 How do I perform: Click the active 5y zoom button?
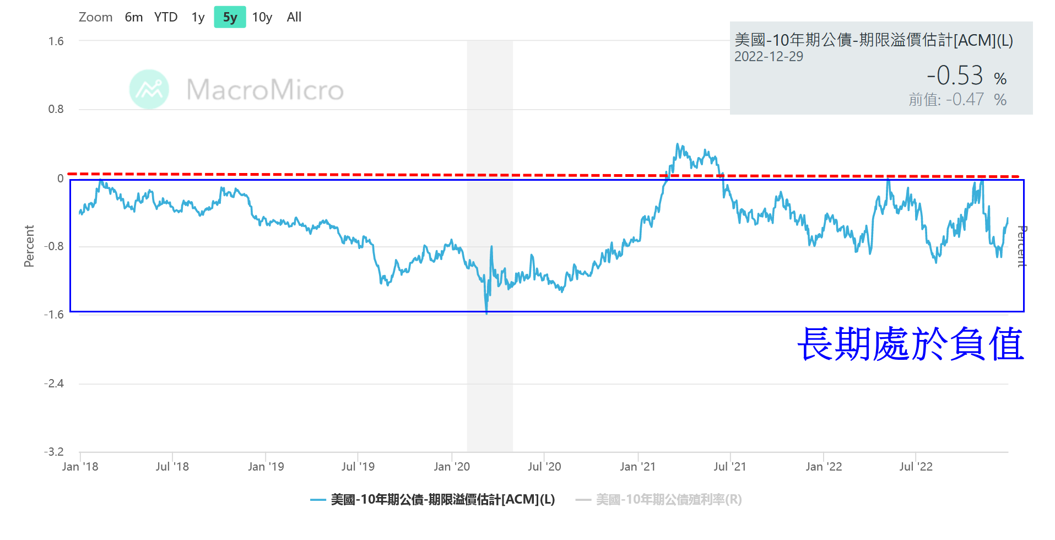[x=230, y=17]
